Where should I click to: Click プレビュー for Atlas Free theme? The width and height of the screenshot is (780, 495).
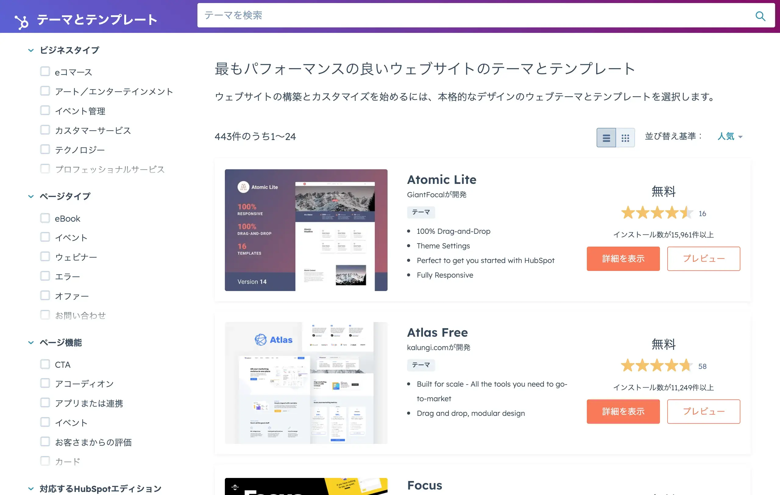point(704,412)
